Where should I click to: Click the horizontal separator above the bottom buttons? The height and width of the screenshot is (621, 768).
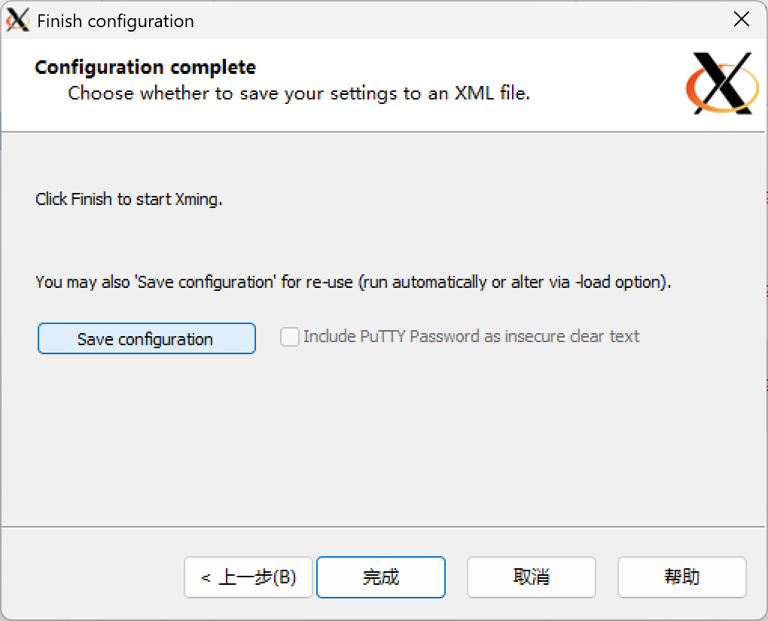click(384, 527)
